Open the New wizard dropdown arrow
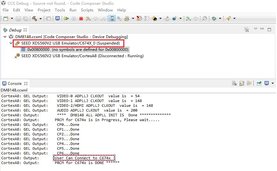This screenshot has width=277, height=171. [x=12, y=18]
